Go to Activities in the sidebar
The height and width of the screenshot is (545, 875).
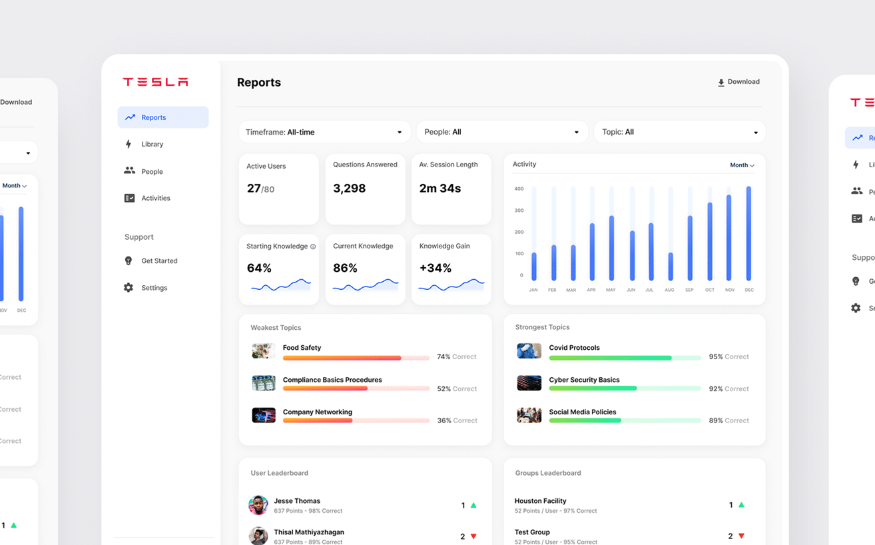155,198
